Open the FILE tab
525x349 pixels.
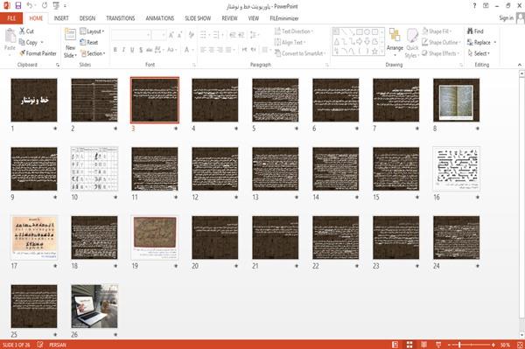11,18
